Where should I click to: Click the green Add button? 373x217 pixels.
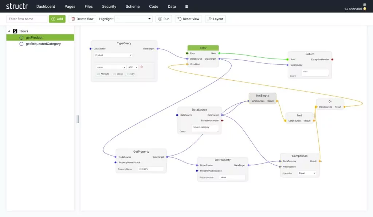click(x=57, y=19)
